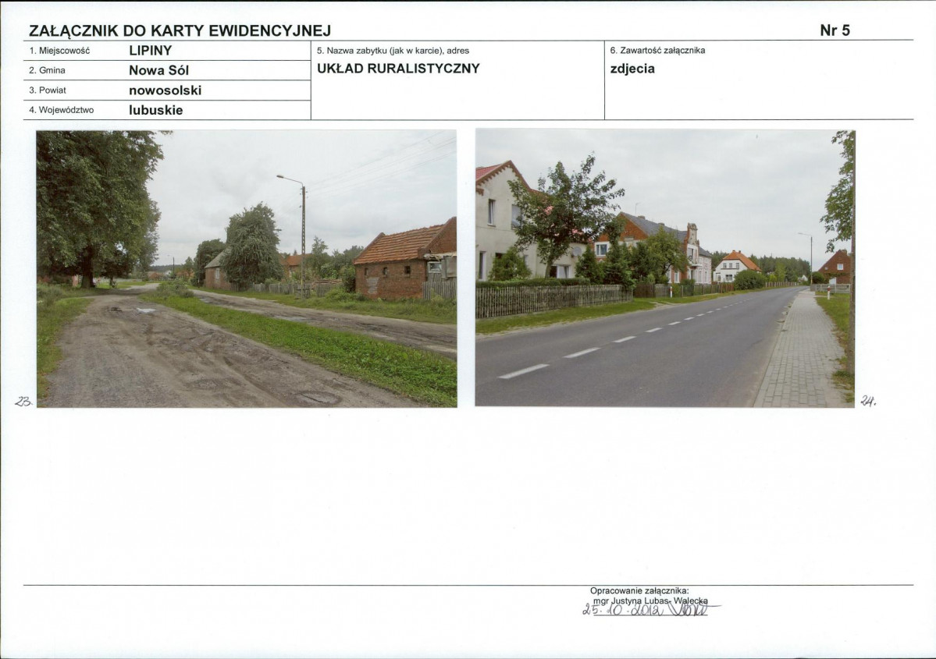Click the handwritten number 24 beside right photo
This screenshot has height=659, width=936.
[868, 400]
